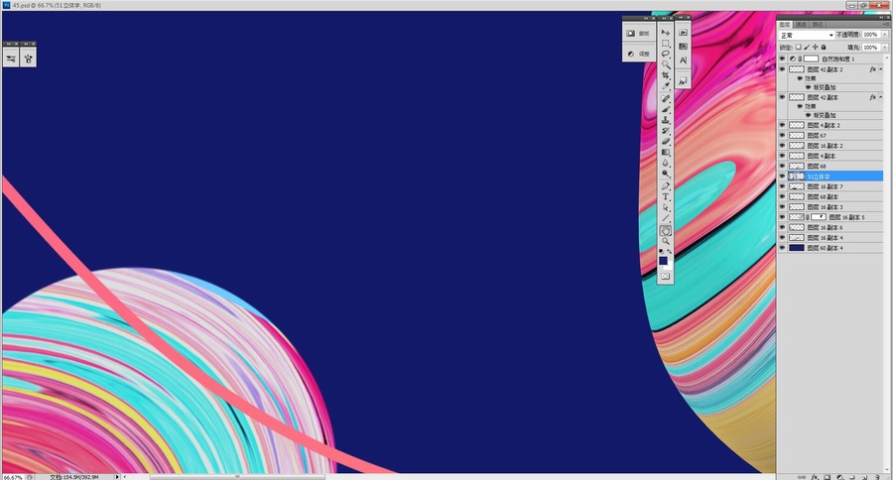Open the Character panel icon

point(683,60)
